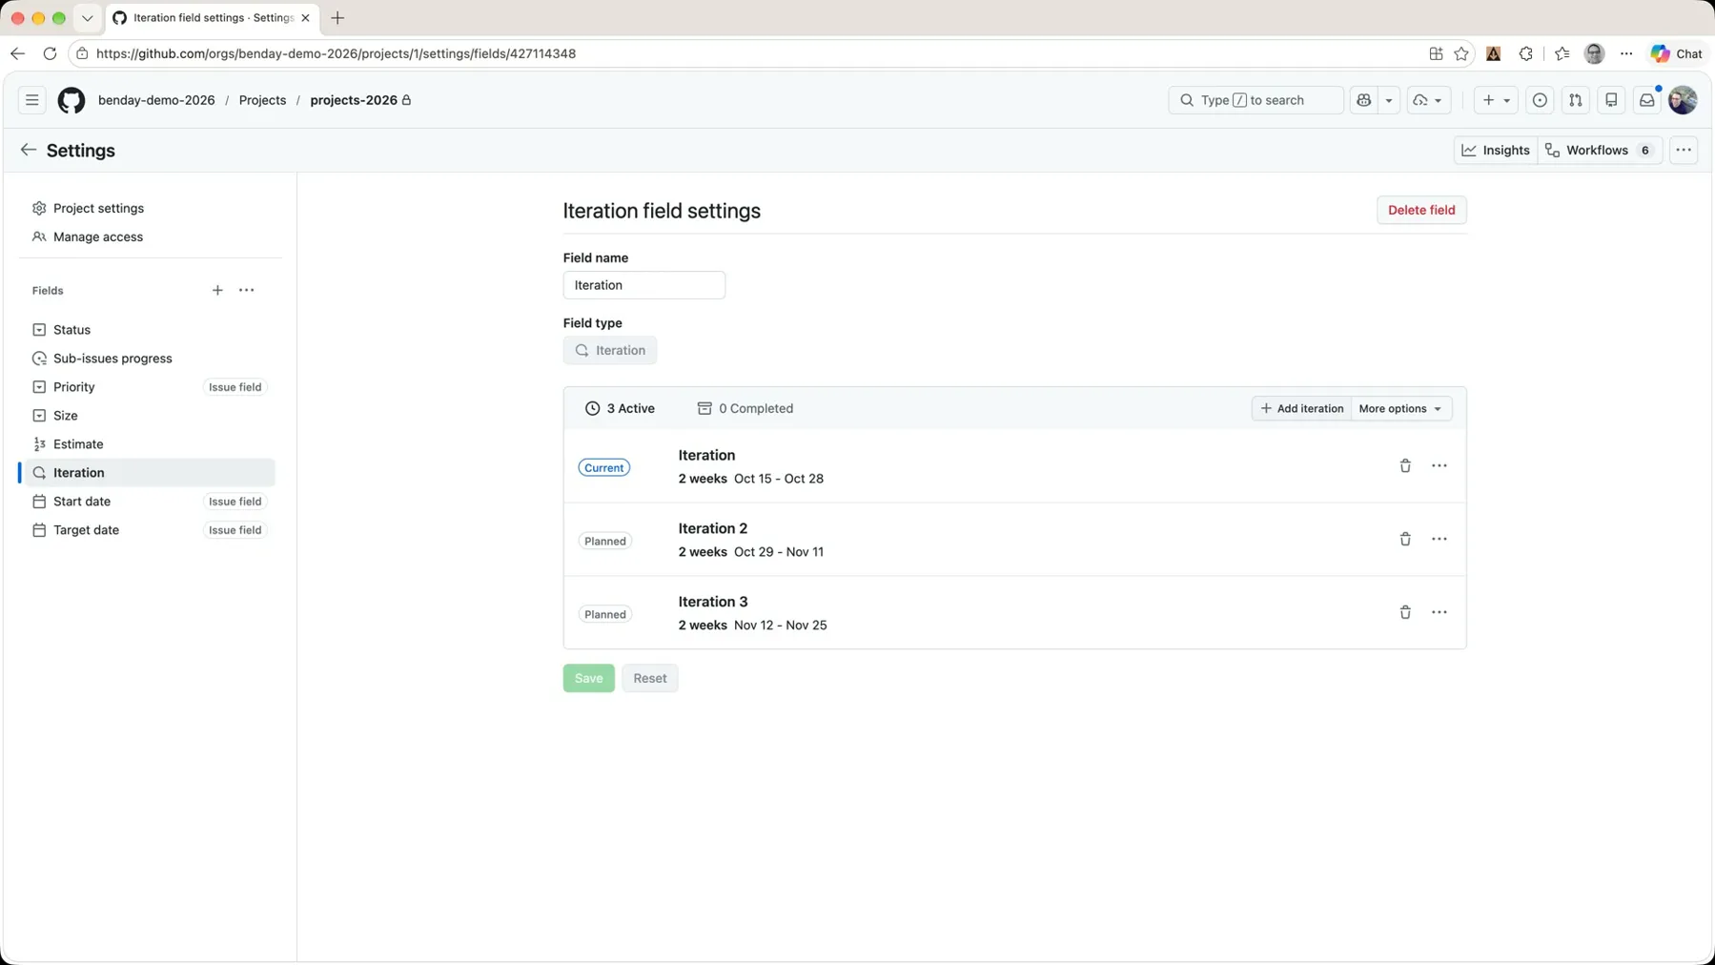
Task: Click the Reset button
Action: [650, 678]
